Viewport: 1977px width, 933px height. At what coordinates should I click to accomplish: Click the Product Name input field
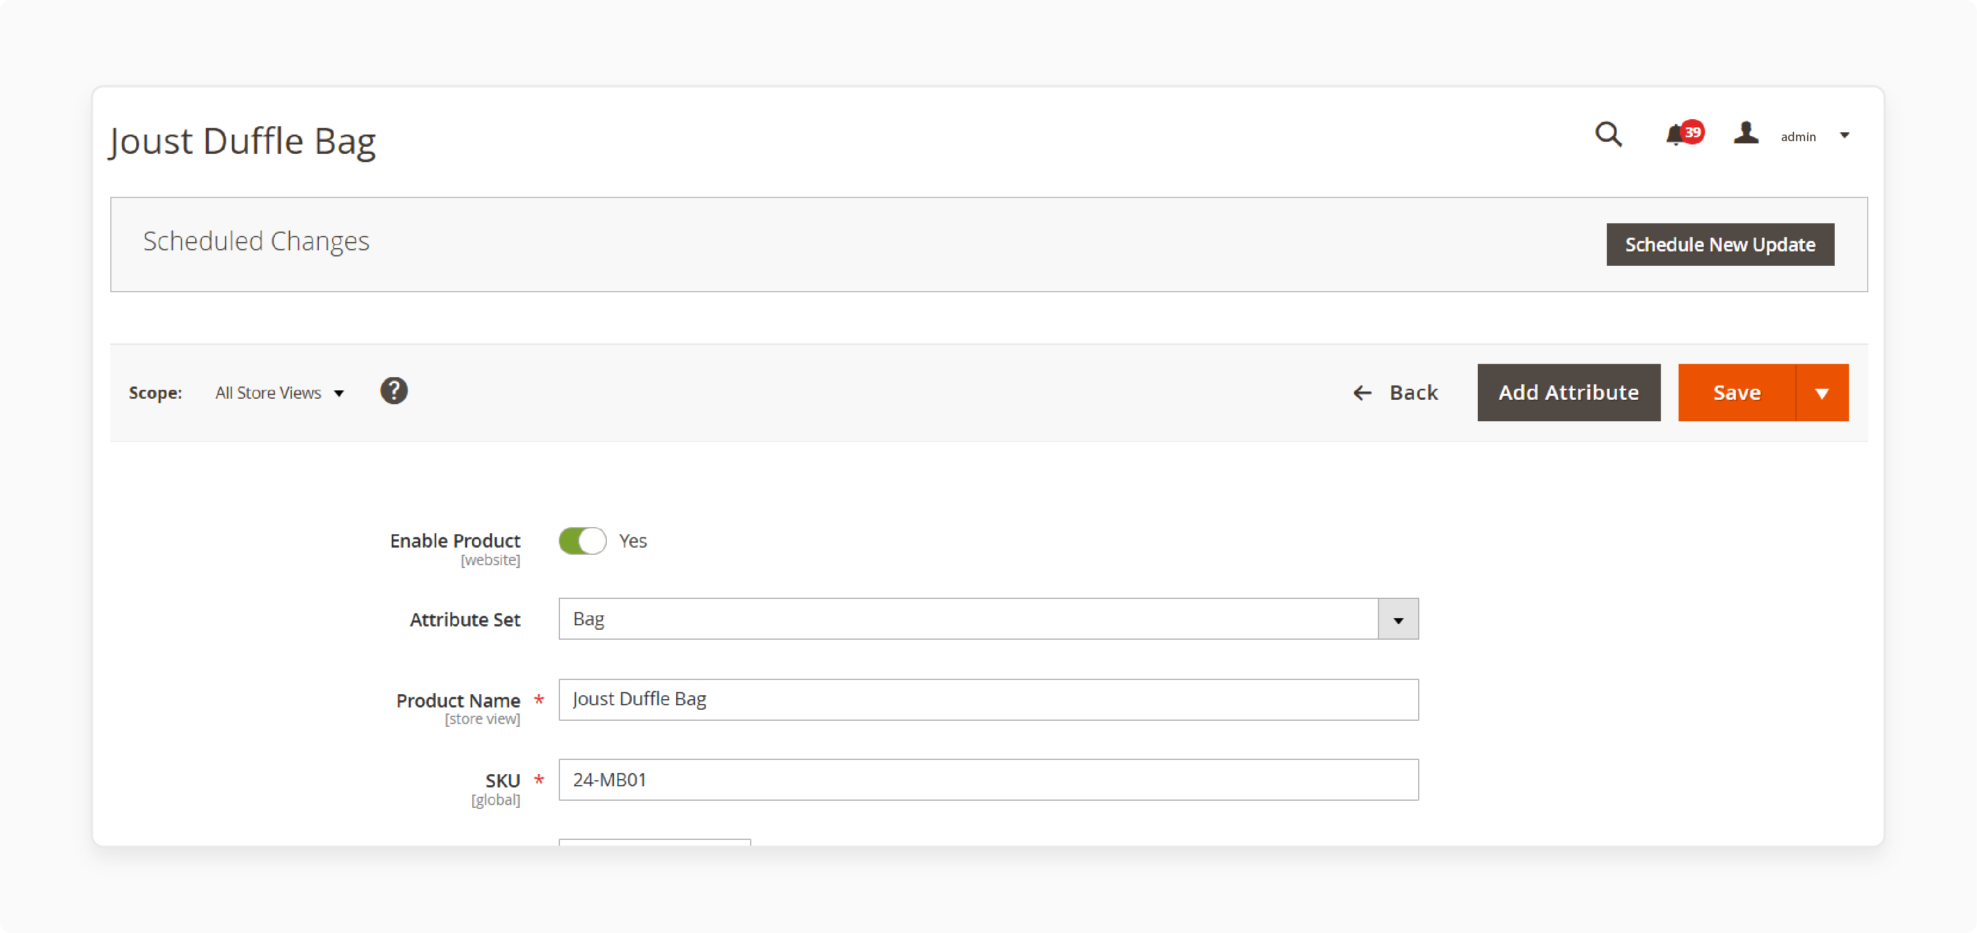987,699
